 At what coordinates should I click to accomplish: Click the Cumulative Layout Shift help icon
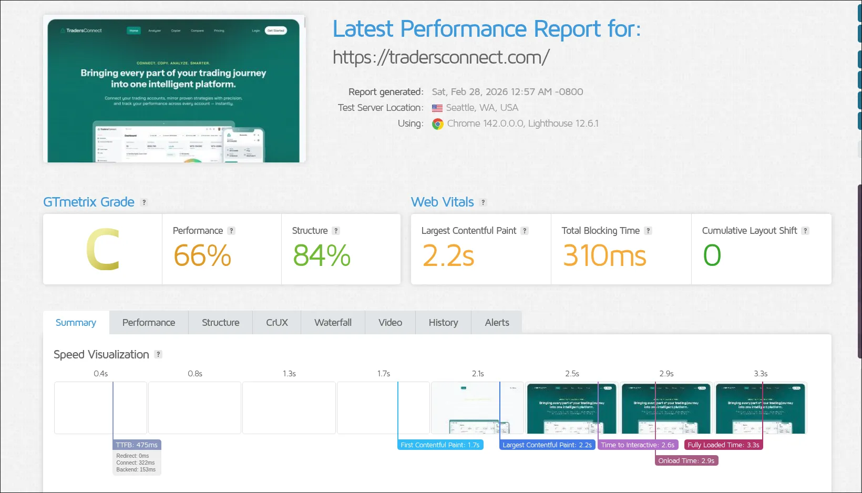(x=805, y=230)
